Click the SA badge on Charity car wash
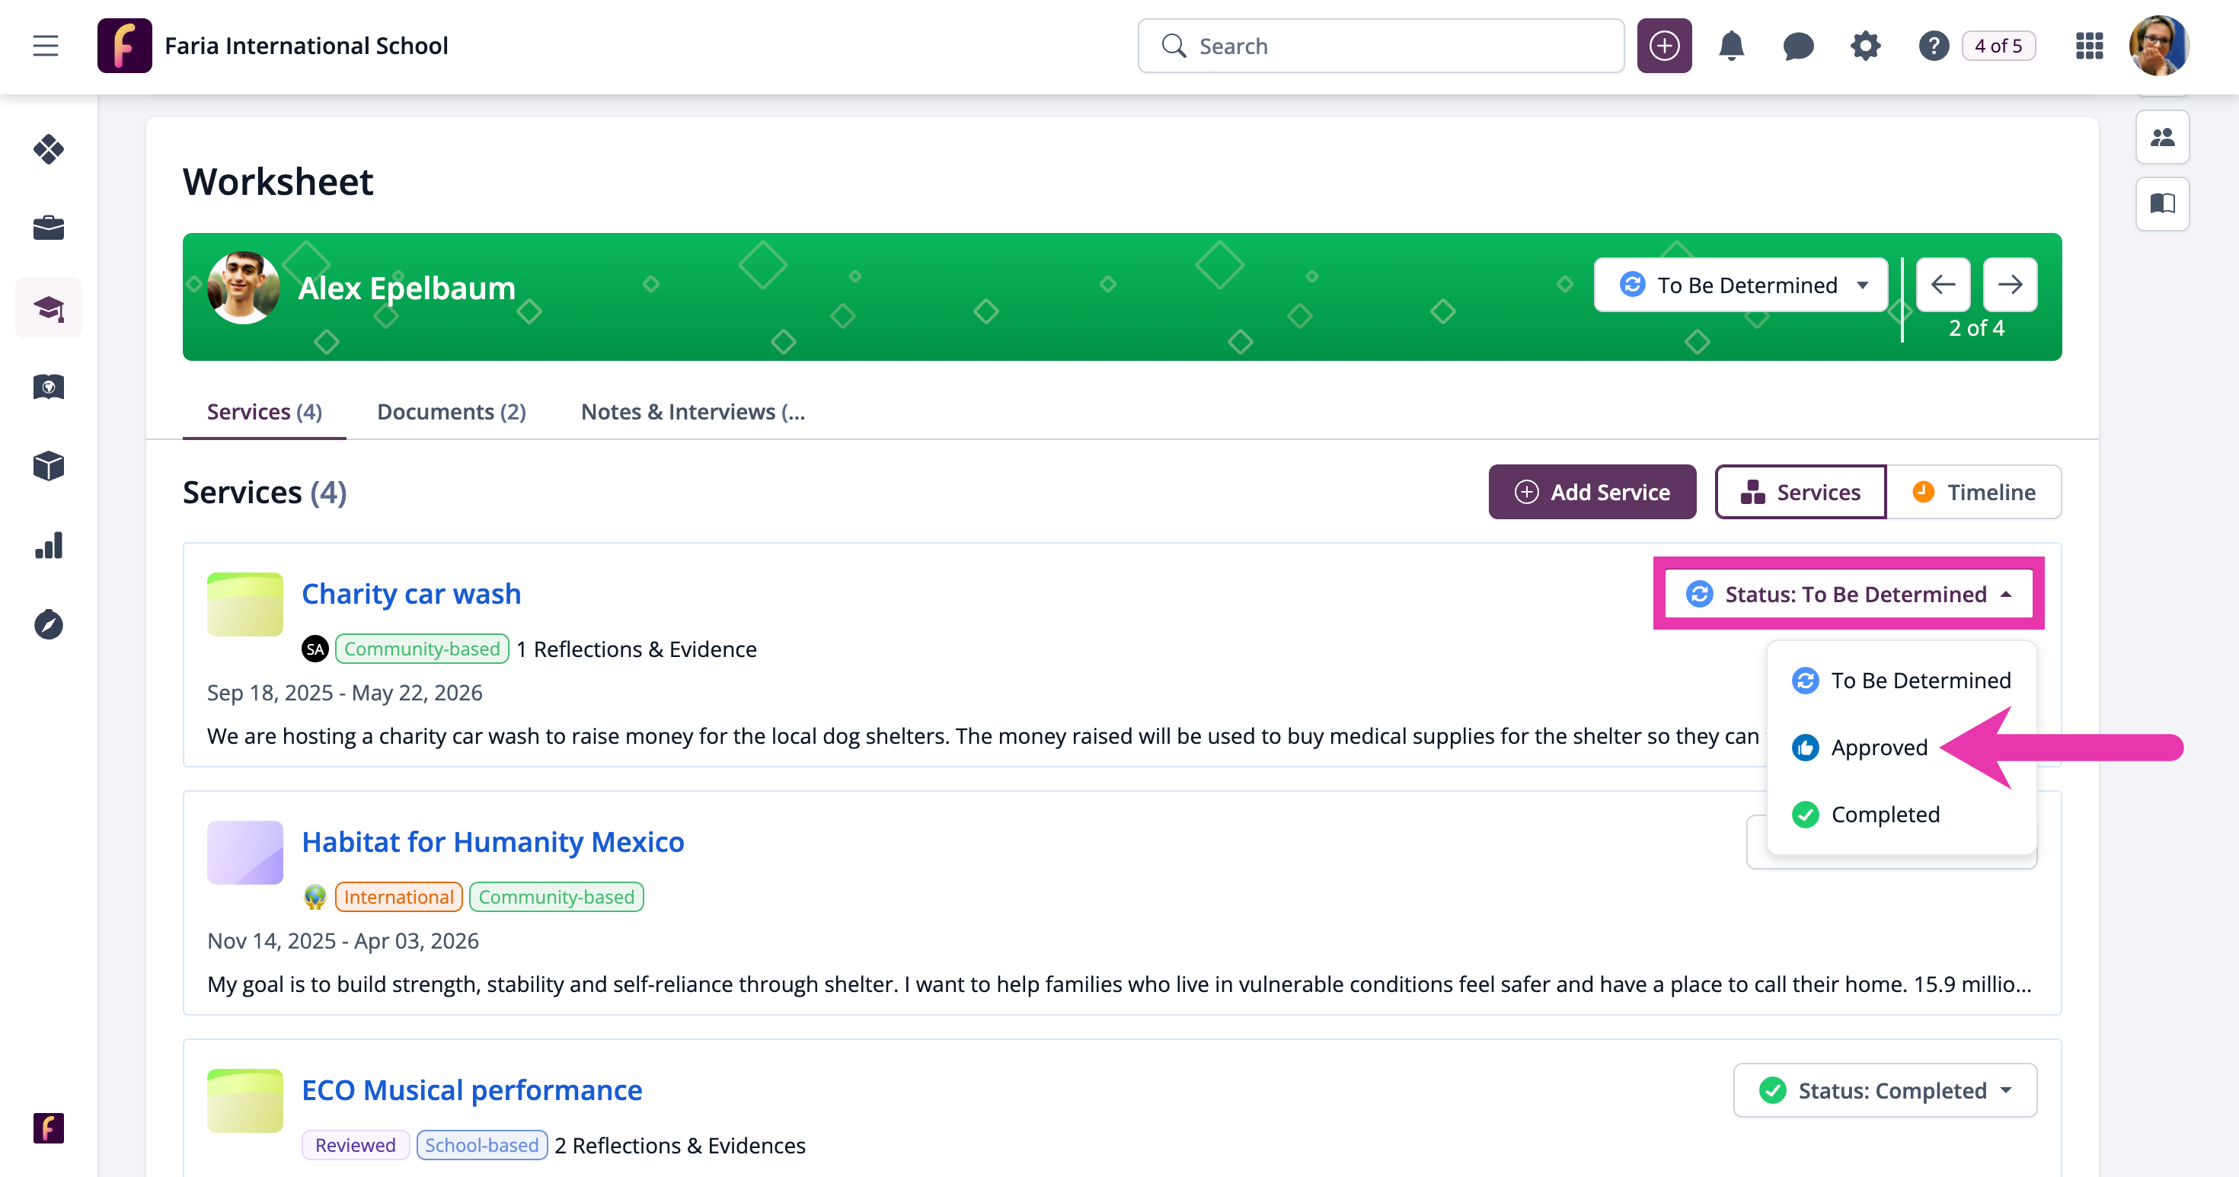Viewport: 2239px width, 1177px height. click(315, 649)
